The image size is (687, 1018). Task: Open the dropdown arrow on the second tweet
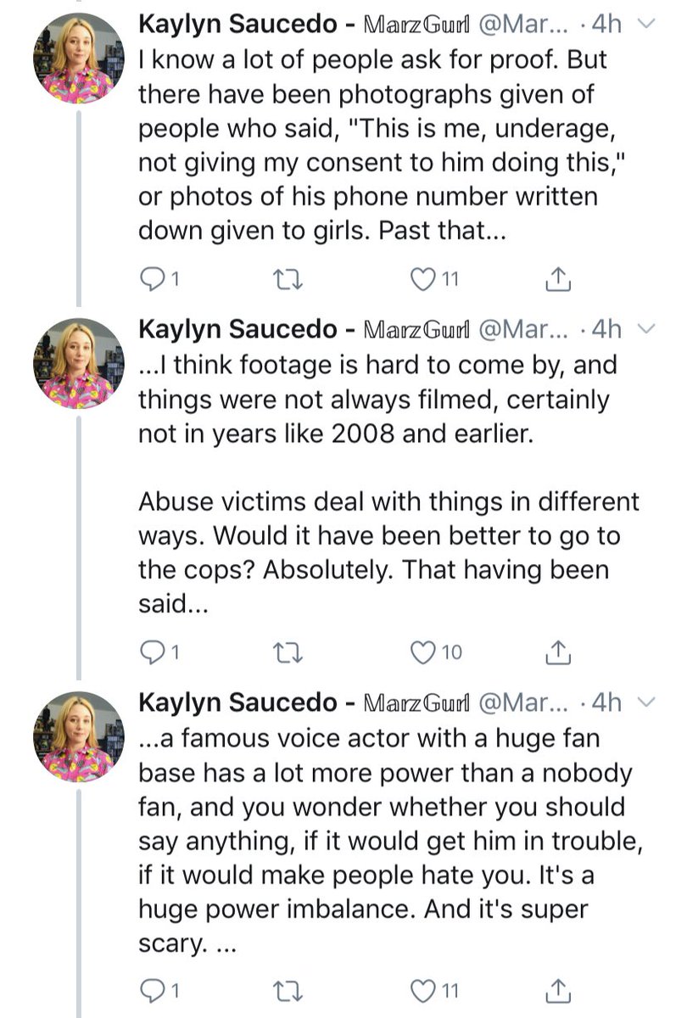click(644, 328)
